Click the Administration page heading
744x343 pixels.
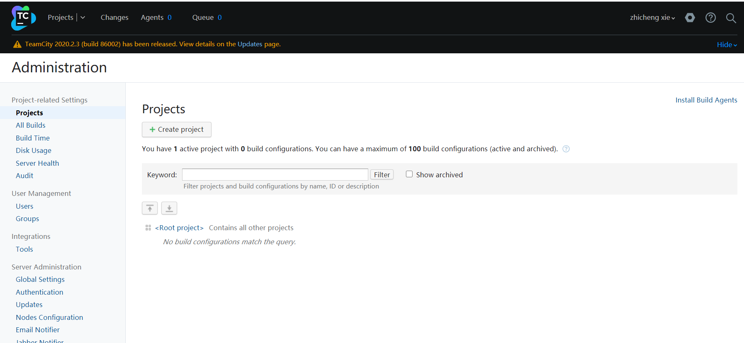(59, 67)
